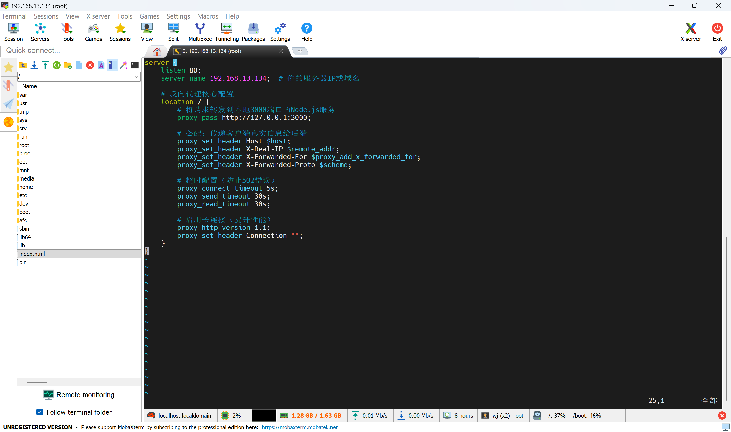Open the X server menu
The image size is (731, 432).
pos(98,16)
